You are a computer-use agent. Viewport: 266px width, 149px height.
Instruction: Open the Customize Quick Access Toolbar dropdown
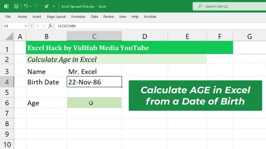coord(54,7)
